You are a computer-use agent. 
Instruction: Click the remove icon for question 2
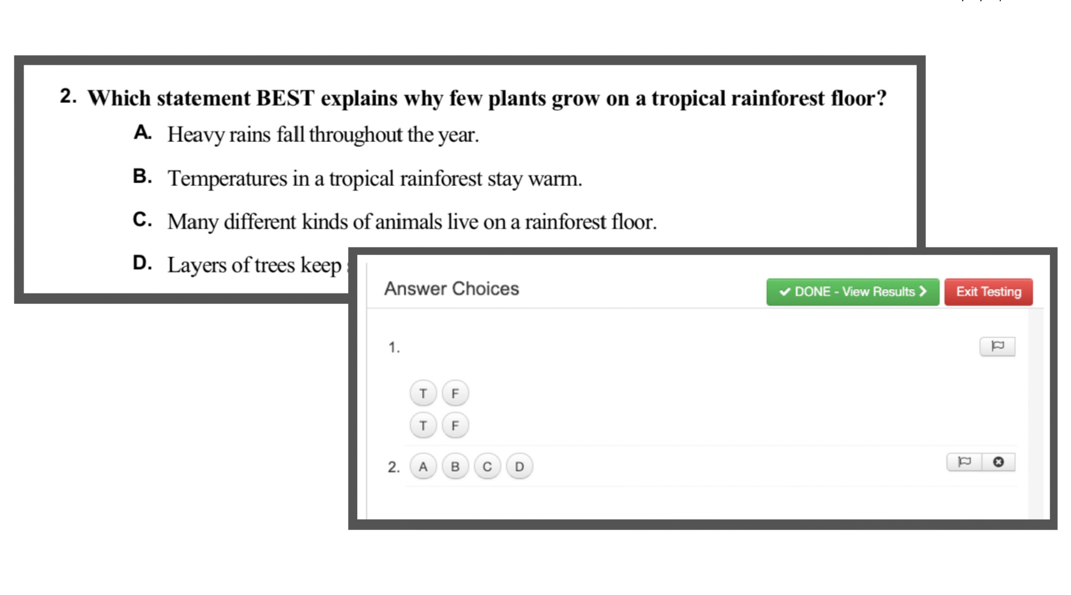pyautogui.click(x=998, y=462)
